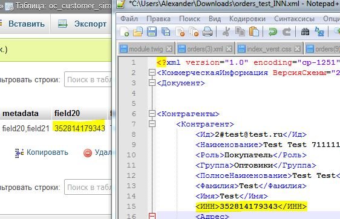
Task: Click the Роль Покупатель line in editor
Action: coord(251,155)
